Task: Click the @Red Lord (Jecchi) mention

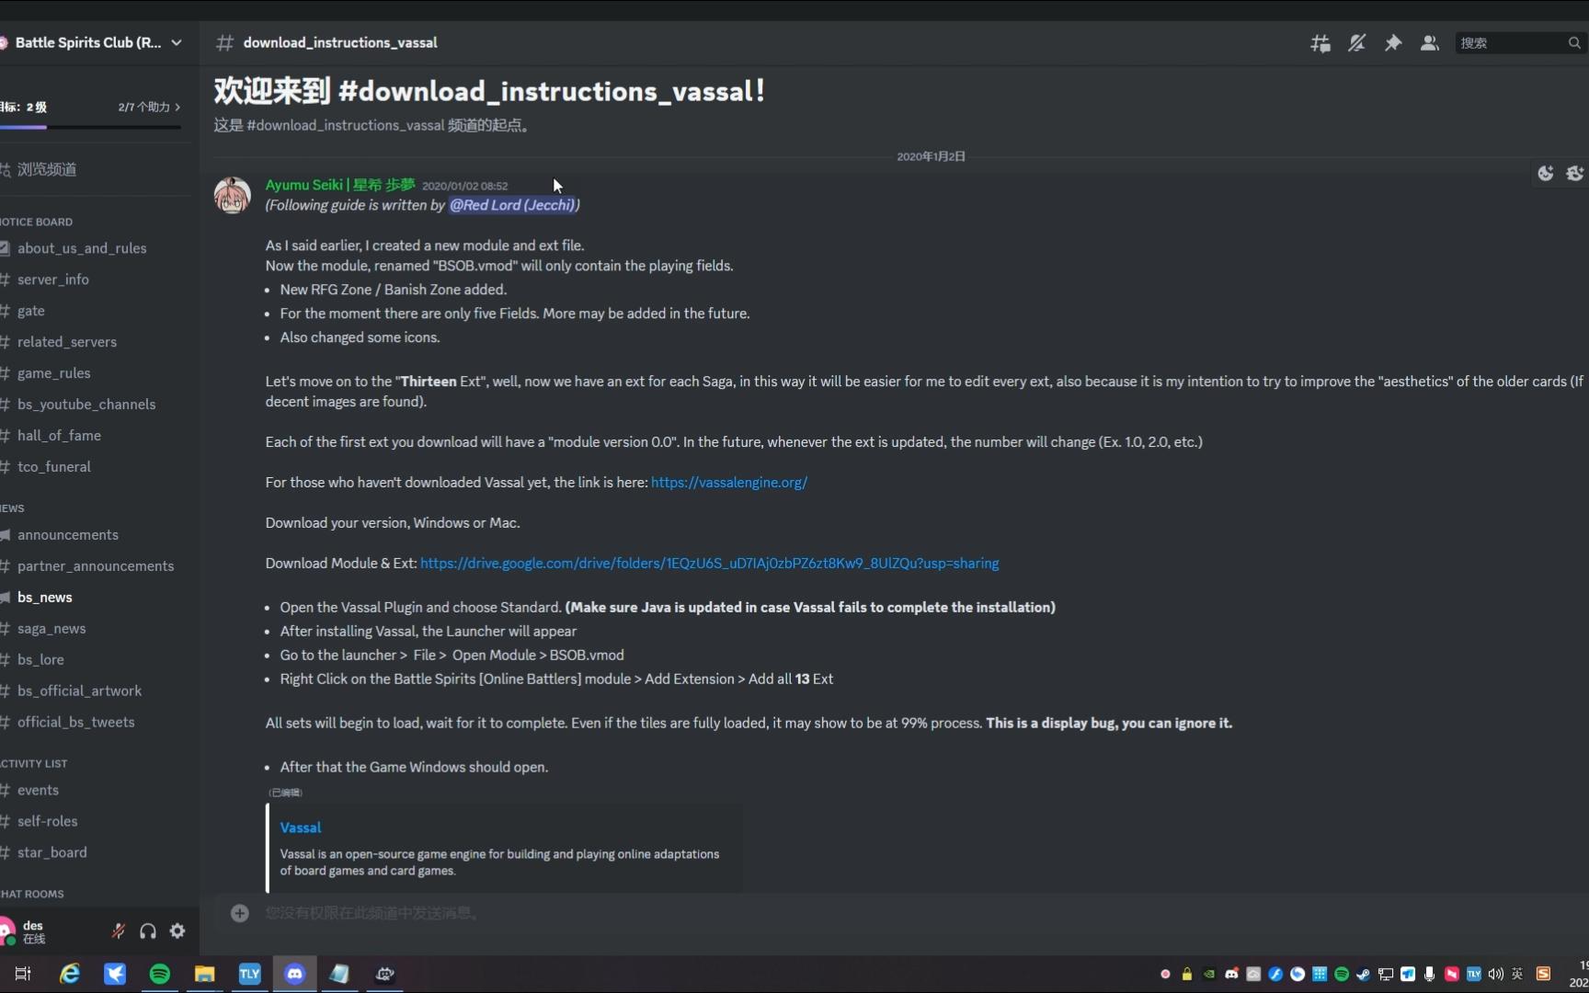Action: 512,205
